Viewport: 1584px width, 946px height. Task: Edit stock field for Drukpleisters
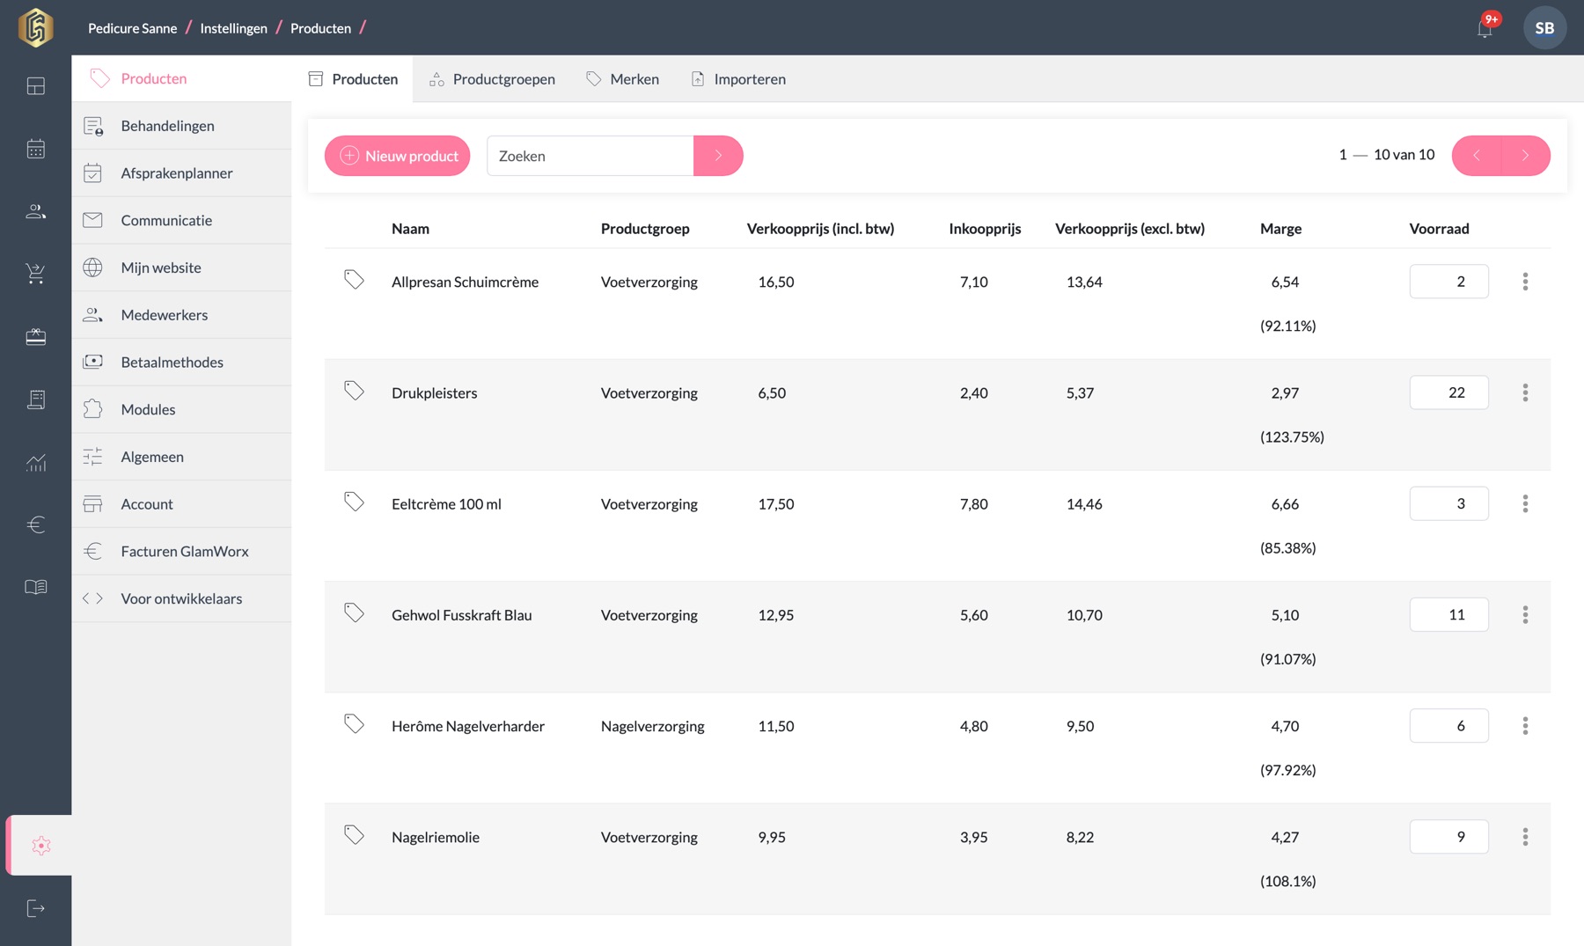pyautogui.click(x=1448, y=392)
